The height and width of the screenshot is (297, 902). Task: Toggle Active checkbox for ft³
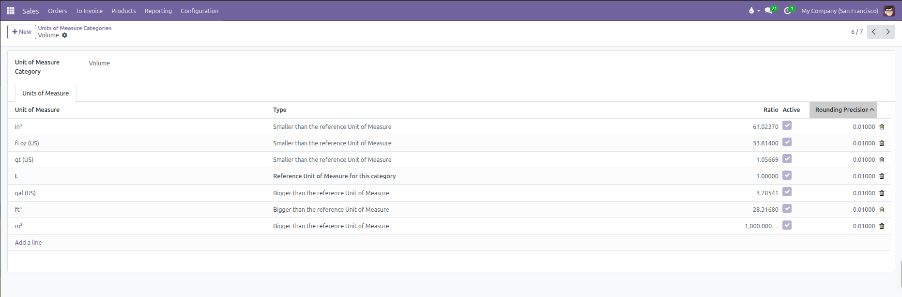tap(787, 209)
